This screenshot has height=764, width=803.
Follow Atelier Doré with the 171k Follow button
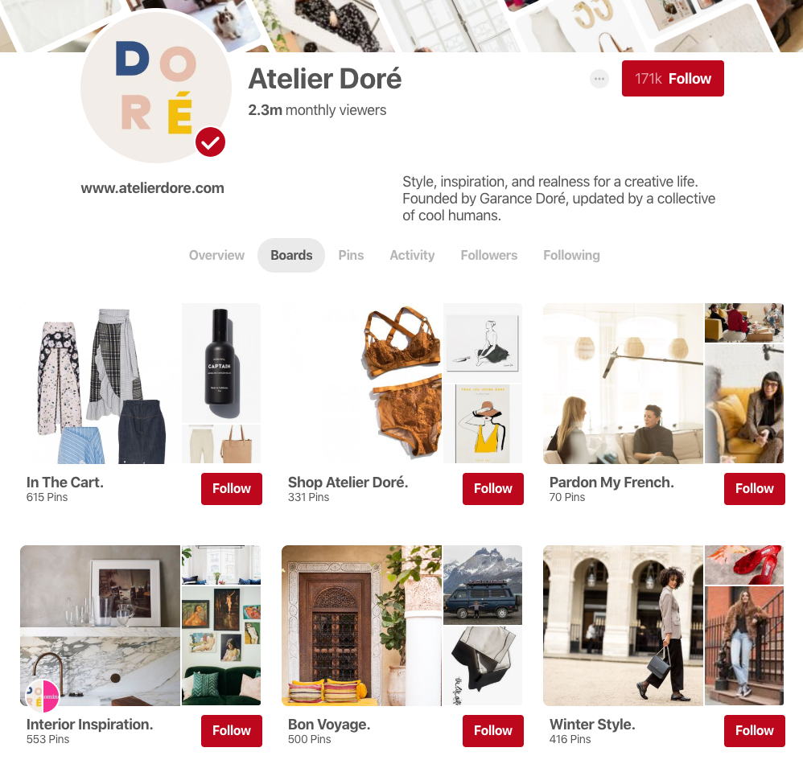[x=673, y=78]
